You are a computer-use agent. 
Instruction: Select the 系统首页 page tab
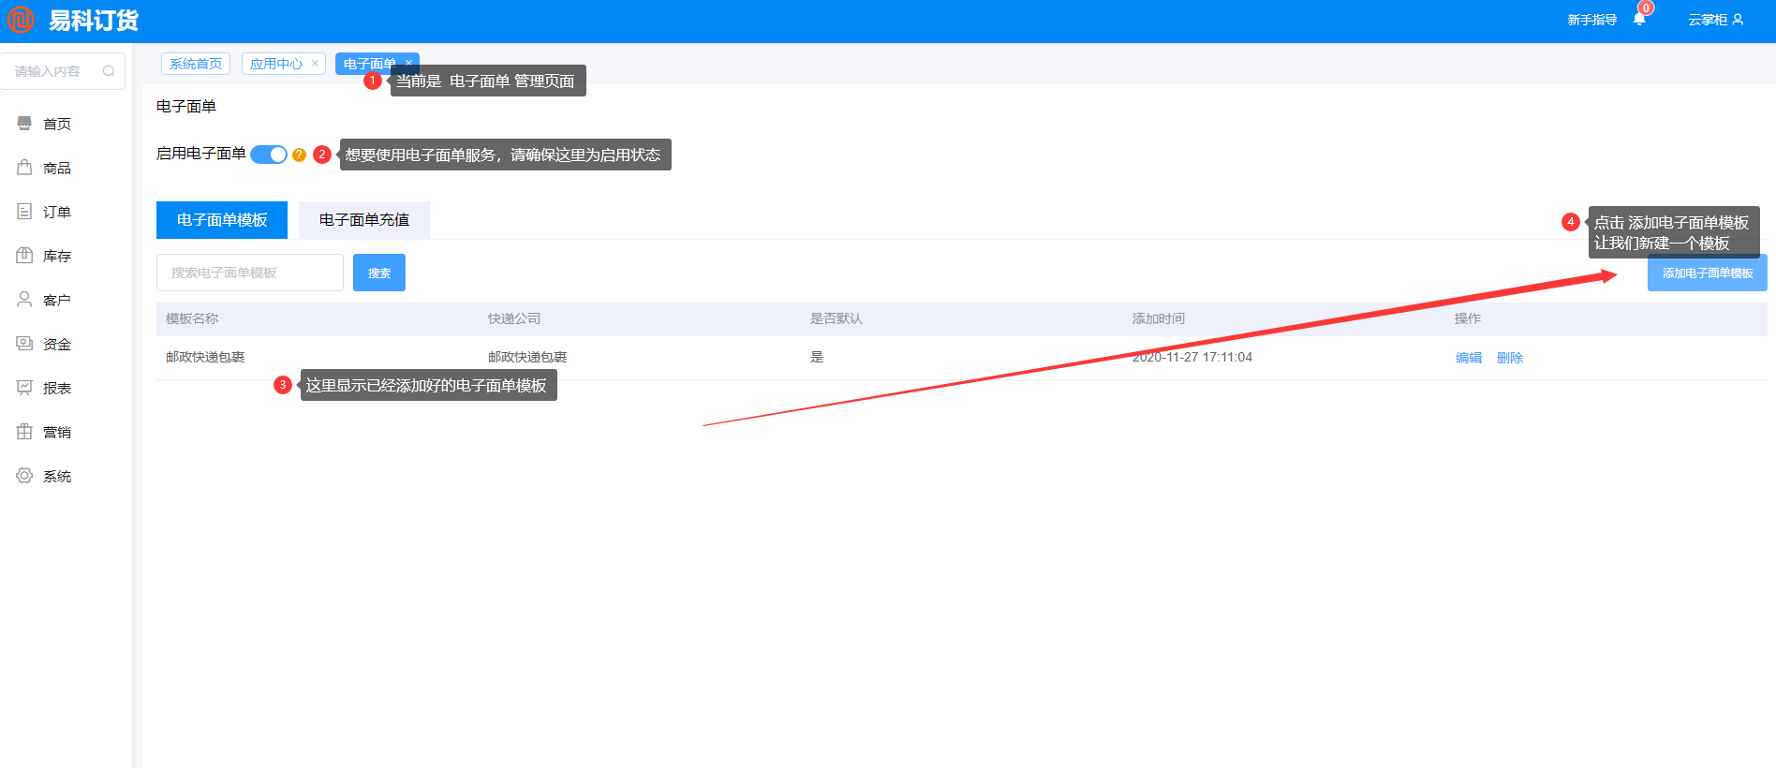196,64
